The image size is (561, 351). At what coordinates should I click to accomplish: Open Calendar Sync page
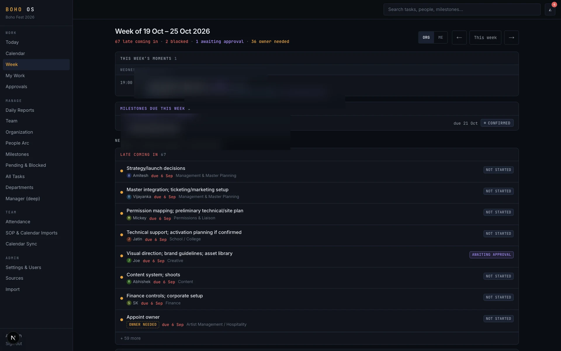pos(36,244)
